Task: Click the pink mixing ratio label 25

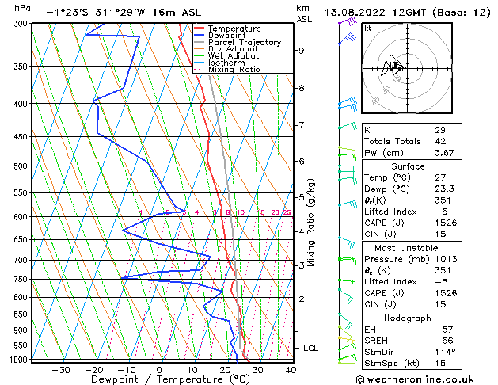Action: click(x=287, y=212)
